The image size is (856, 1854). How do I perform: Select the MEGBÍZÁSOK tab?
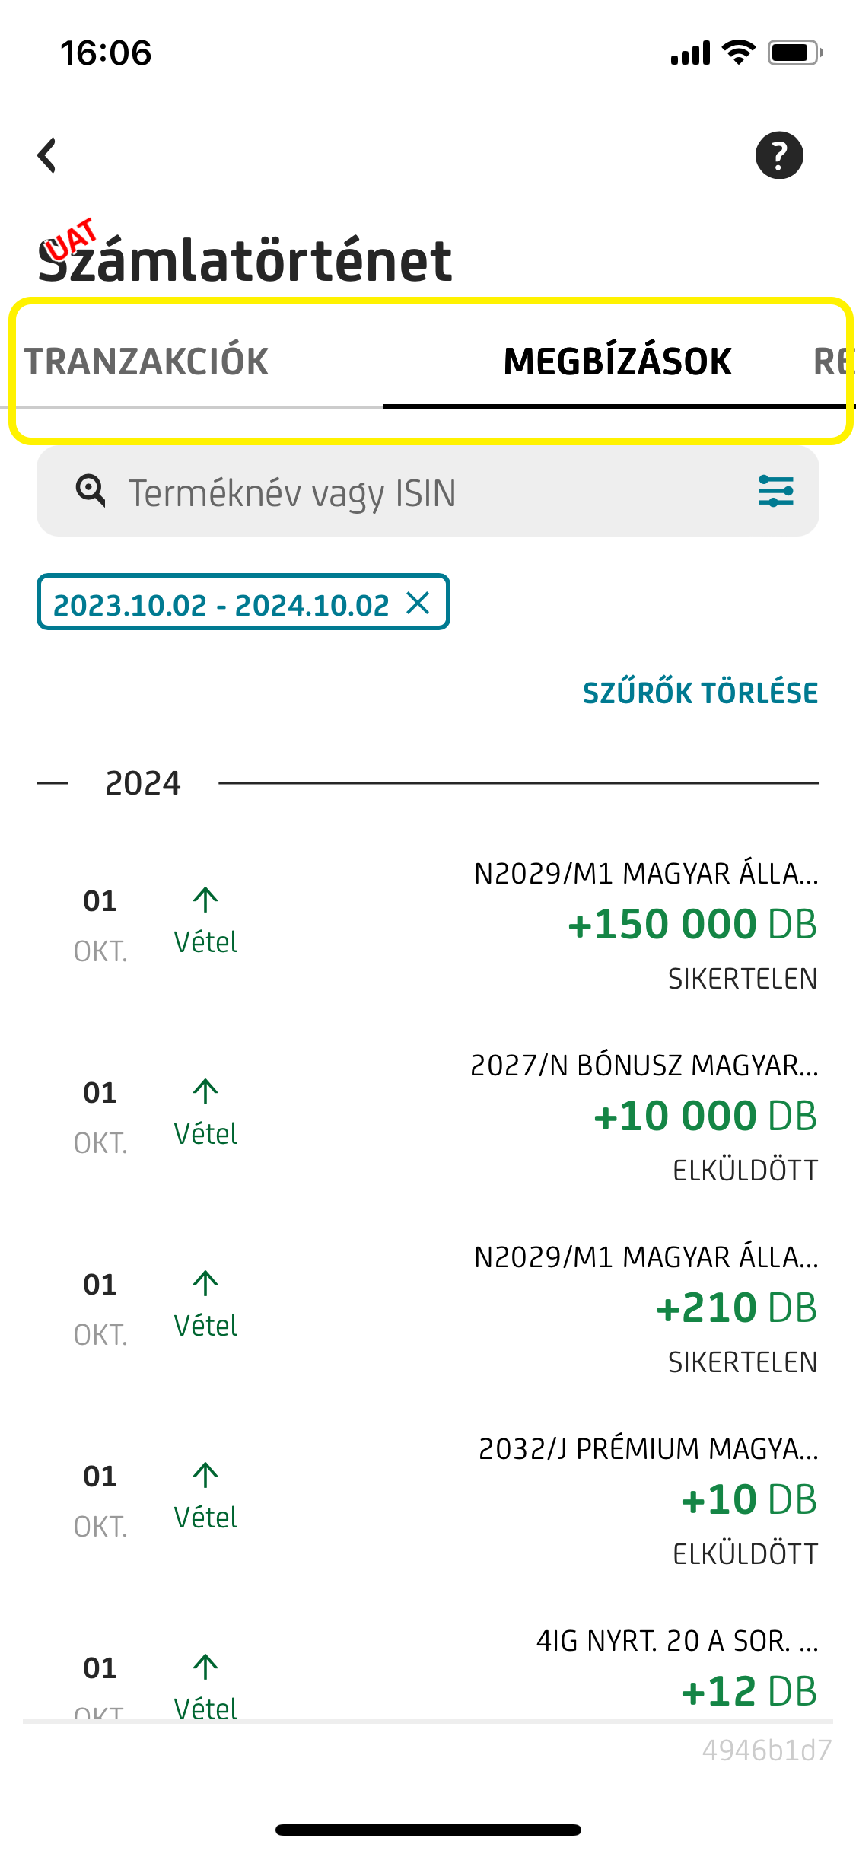[x=617, y=362]
